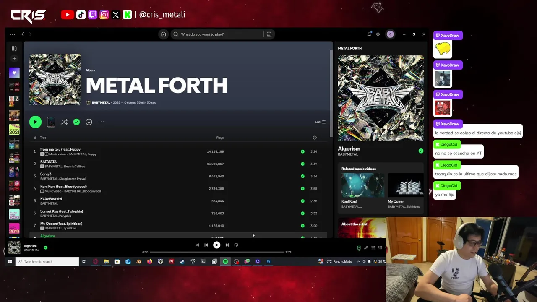The image size is (537, 302).
Task: Open My Queen related music video
Action: tap(406, 190)
